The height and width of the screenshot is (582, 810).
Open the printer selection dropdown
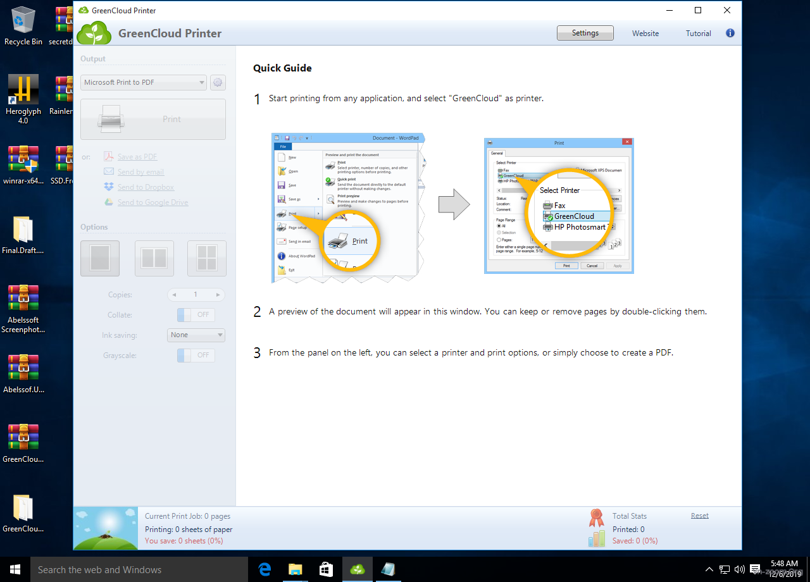(144, 82)
